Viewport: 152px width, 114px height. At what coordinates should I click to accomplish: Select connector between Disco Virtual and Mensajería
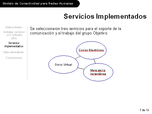(x=81, y=69)
